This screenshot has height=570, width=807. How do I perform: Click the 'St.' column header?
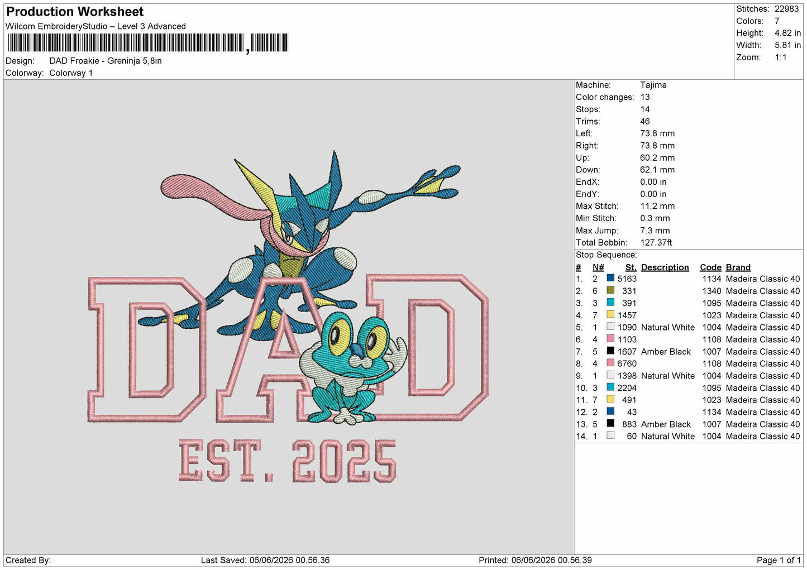pos(631,267)
